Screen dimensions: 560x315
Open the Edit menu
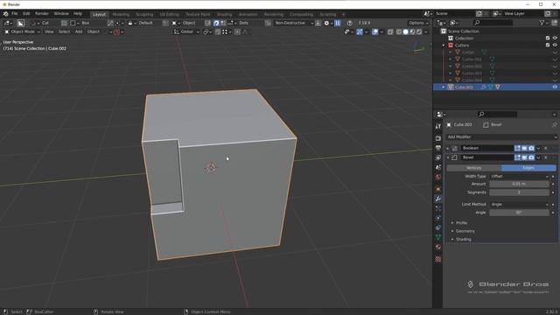[x=26, y=14]
